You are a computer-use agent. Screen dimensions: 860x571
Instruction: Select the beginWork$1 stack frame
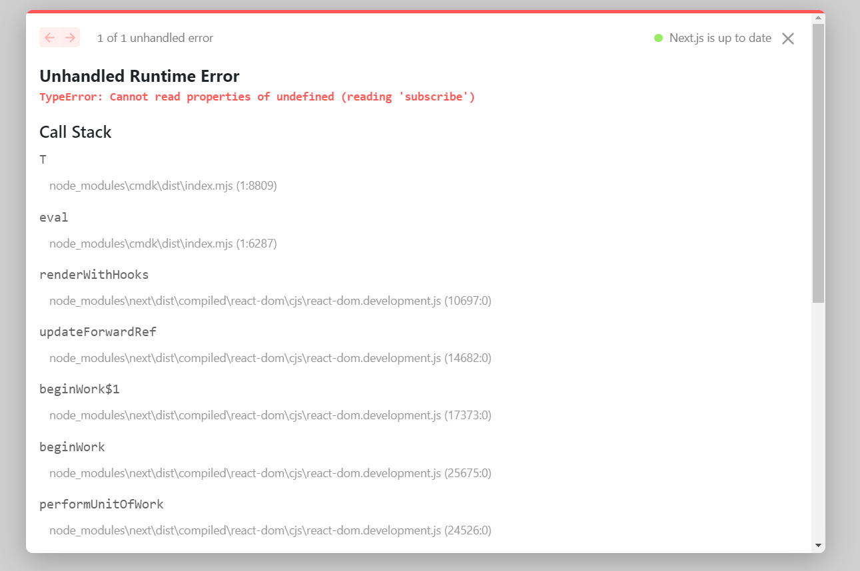coord(79,389)
